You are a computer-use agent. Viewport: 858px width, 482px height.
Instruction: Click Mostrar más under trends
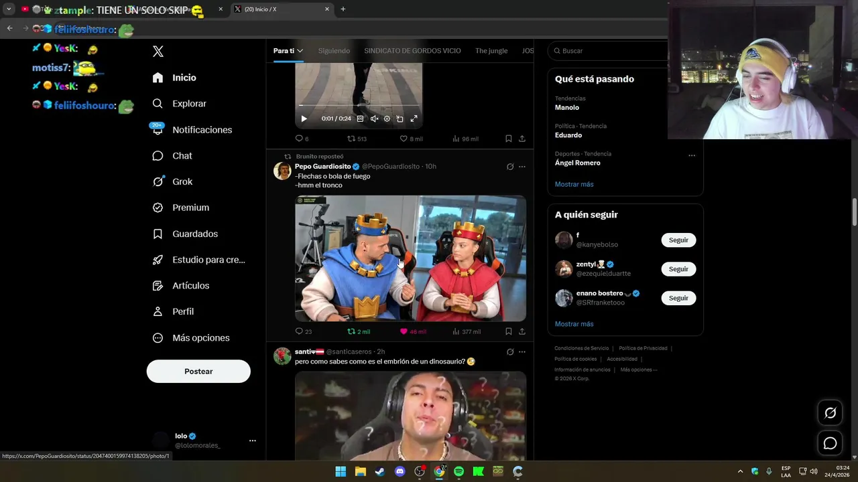(x=574, y=184)
